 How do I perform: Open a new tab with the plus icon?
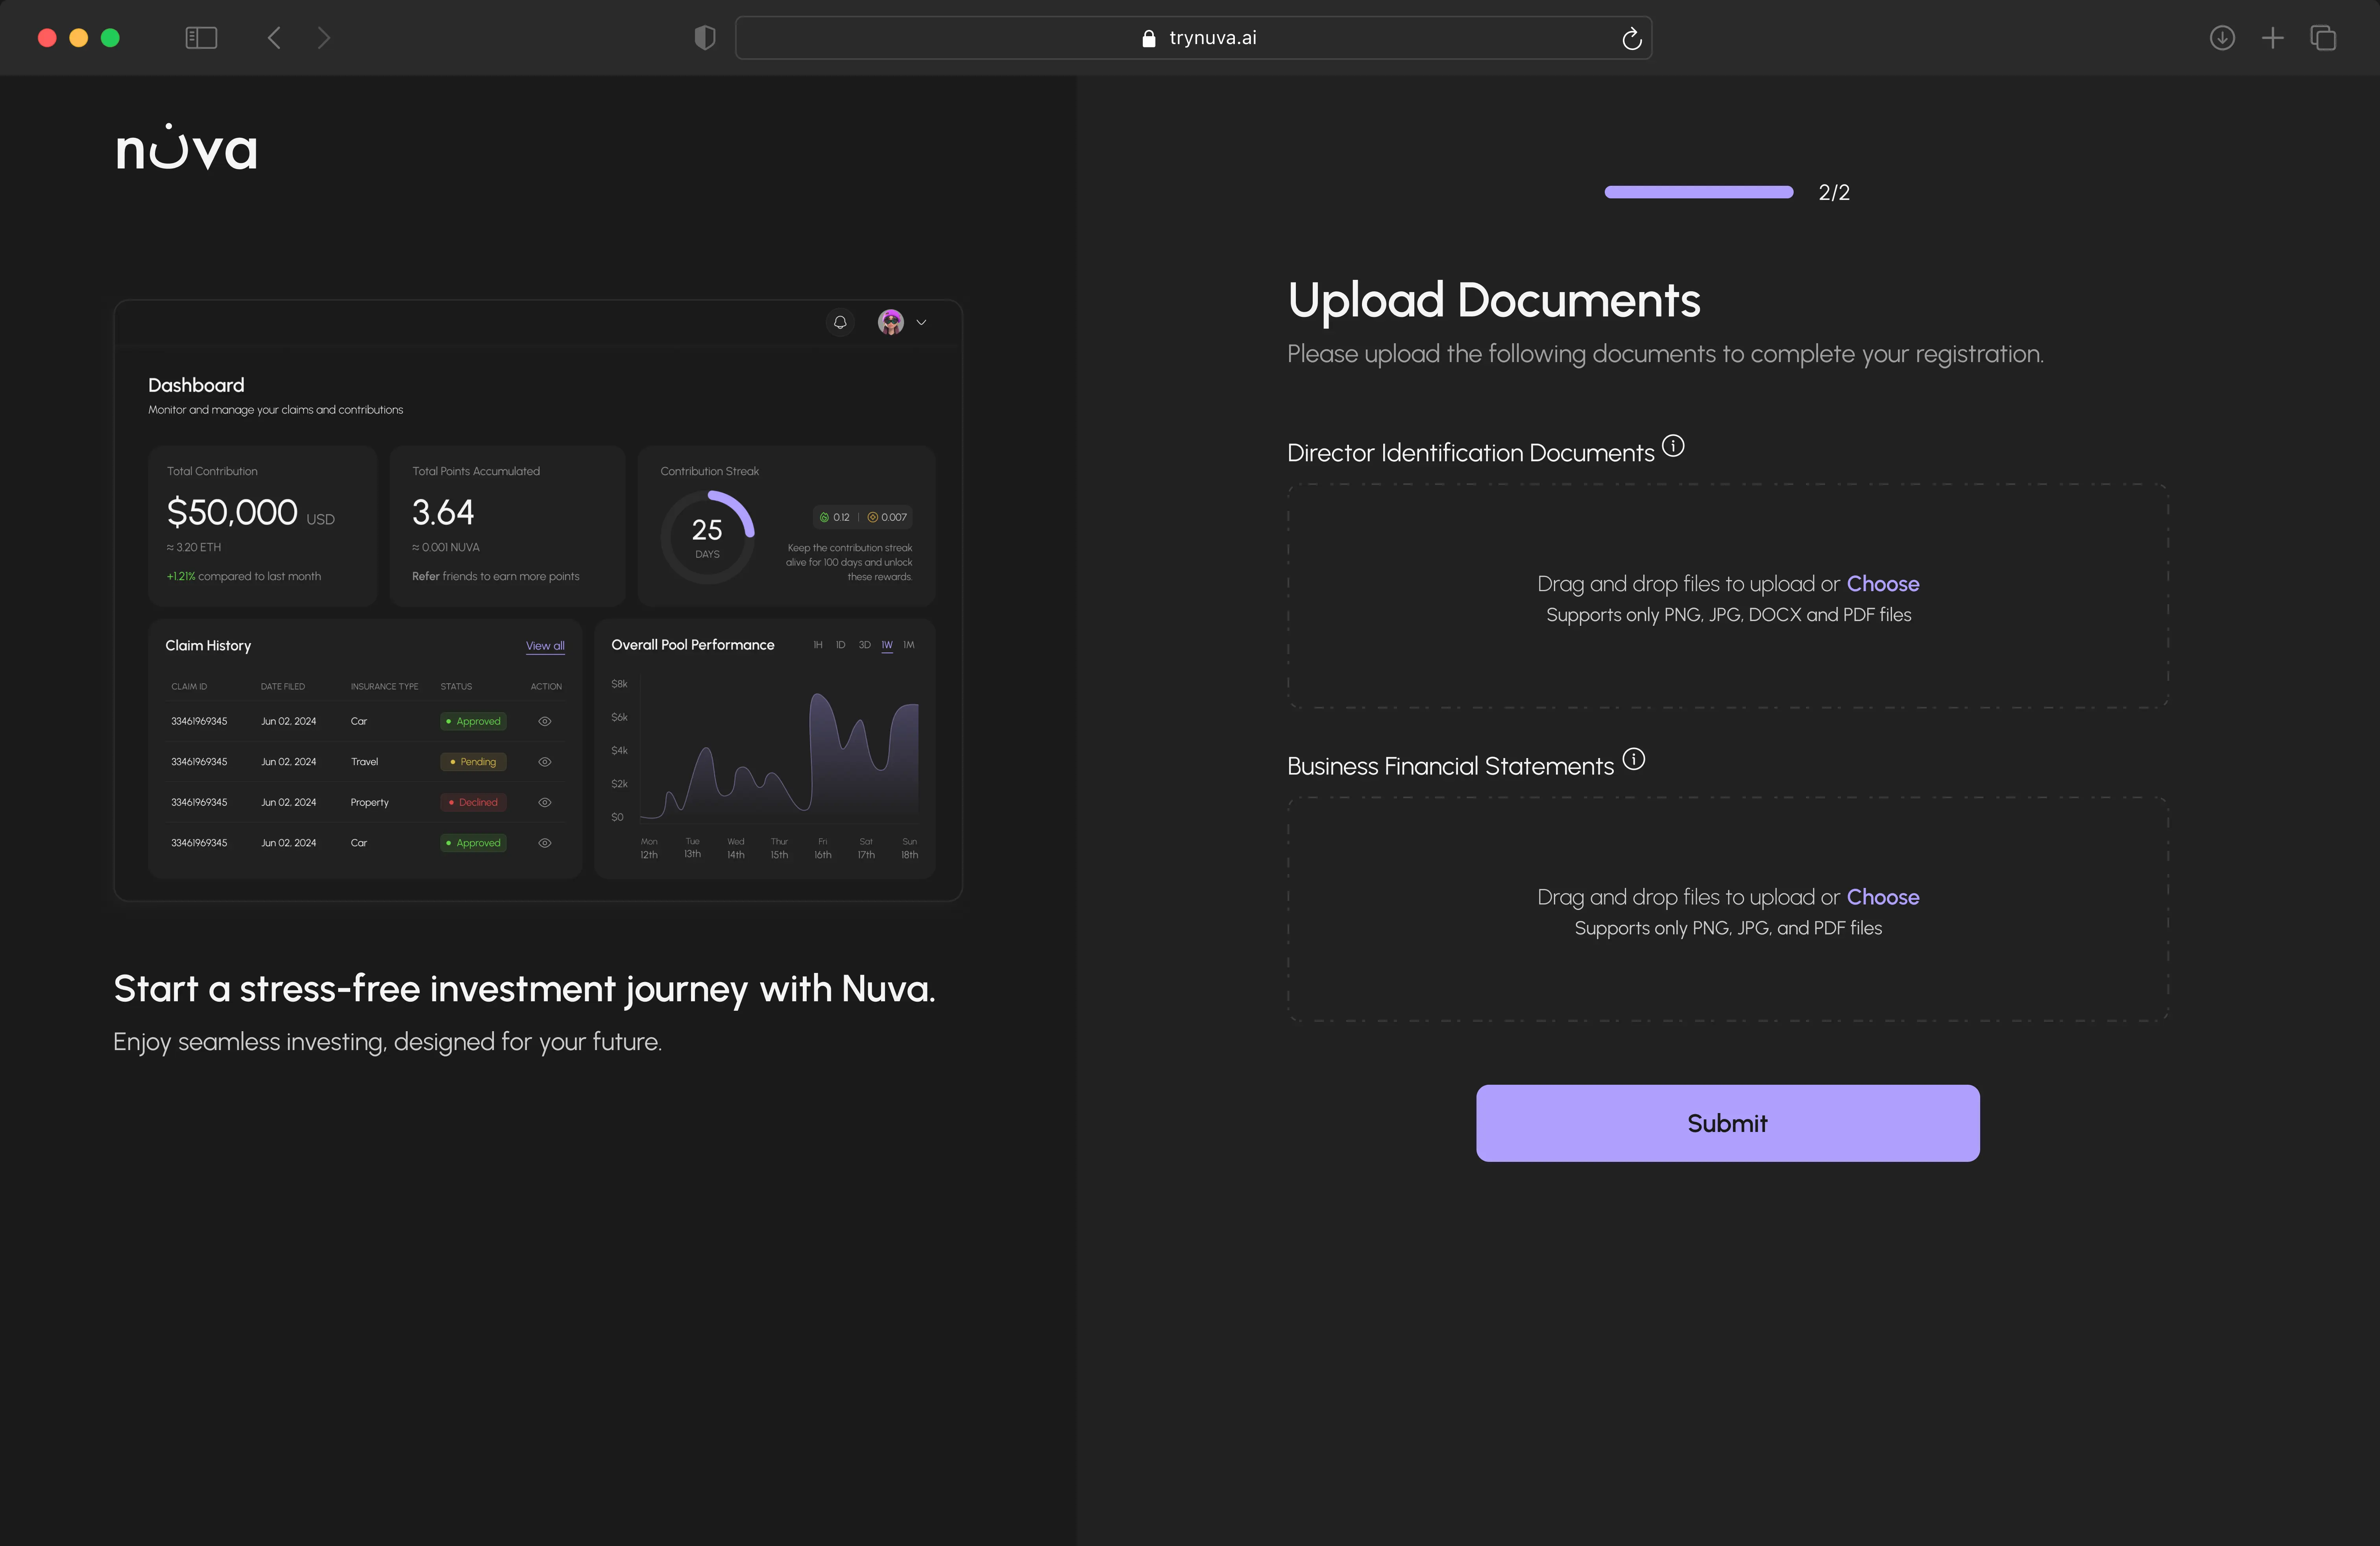[2272, 38]
